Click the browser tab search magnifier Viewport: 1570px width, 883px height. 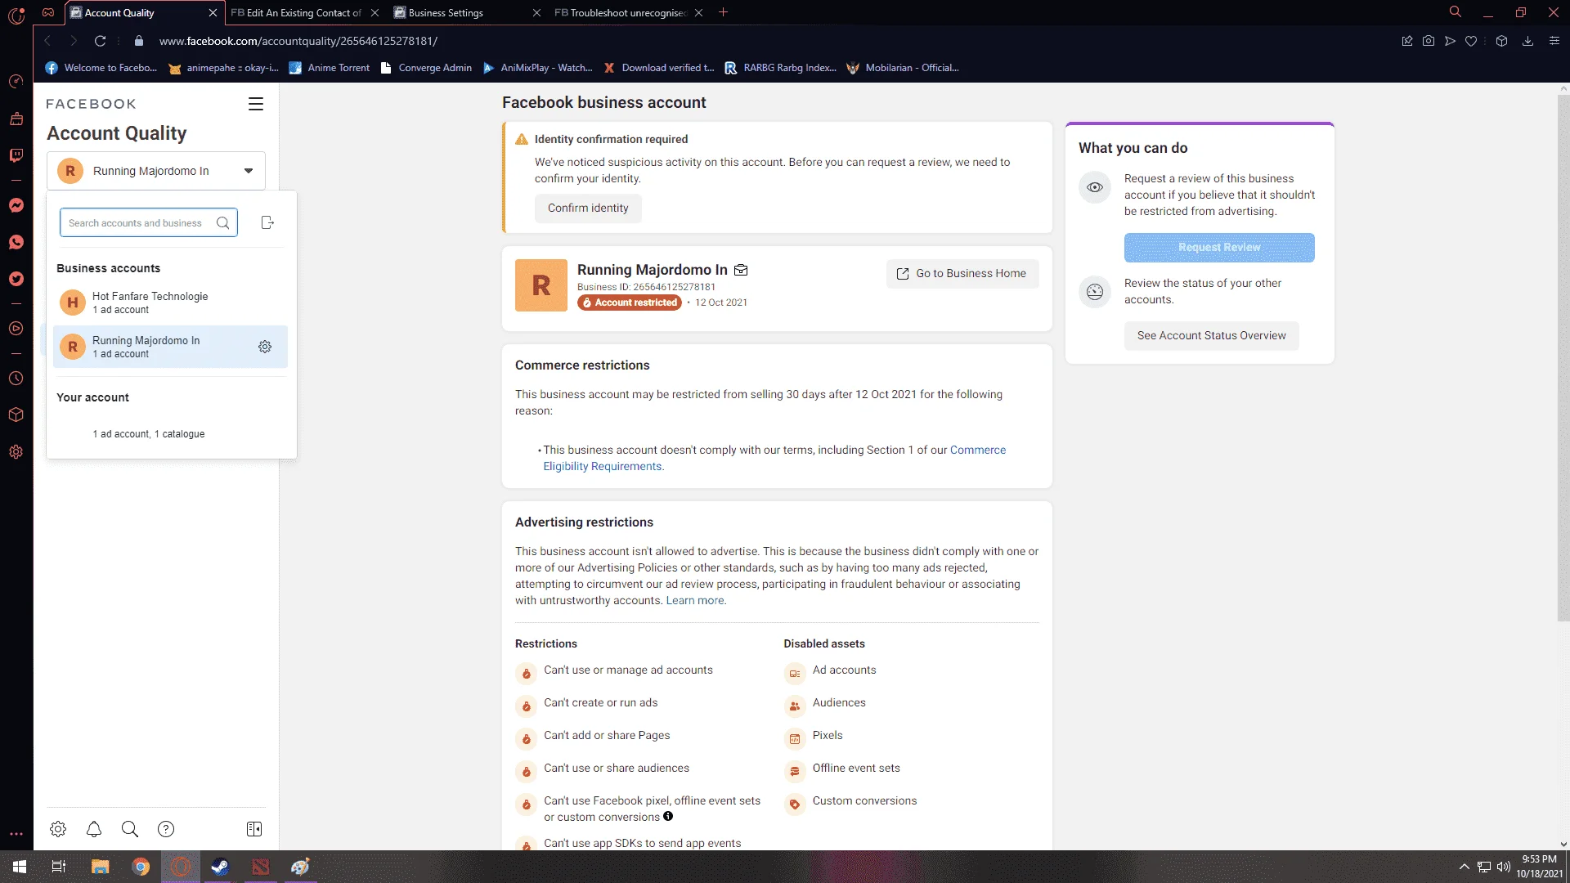1456,12
